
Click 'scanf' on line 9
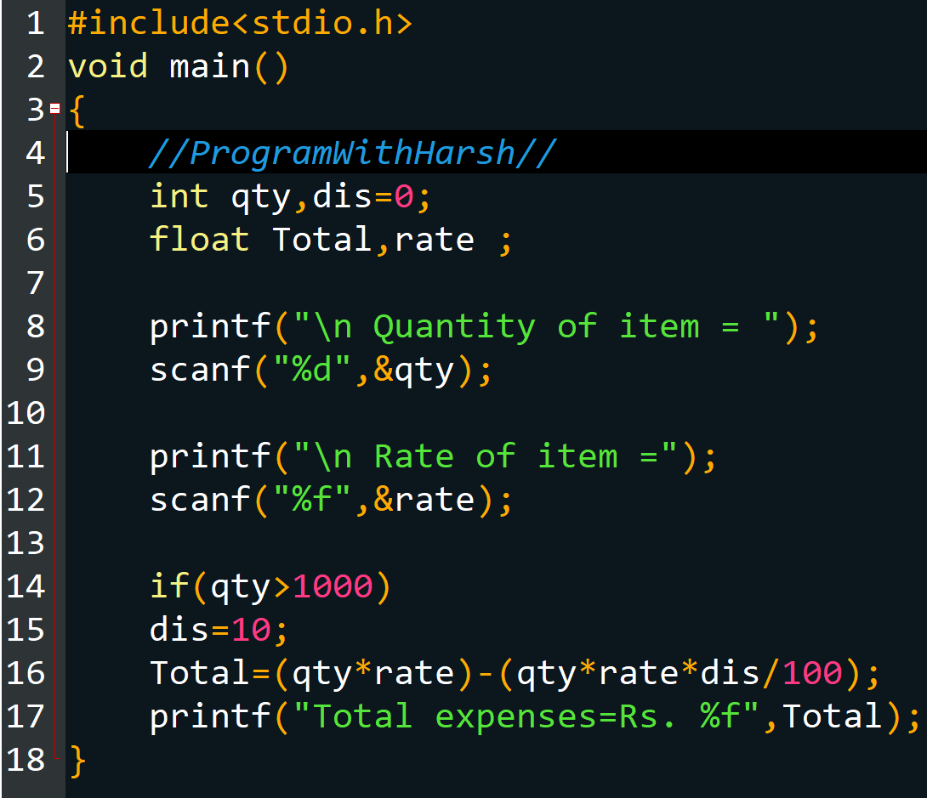(200, 370)
